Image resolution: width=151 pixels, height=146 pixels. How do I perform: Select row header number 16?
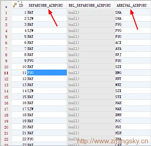point(6,103)
